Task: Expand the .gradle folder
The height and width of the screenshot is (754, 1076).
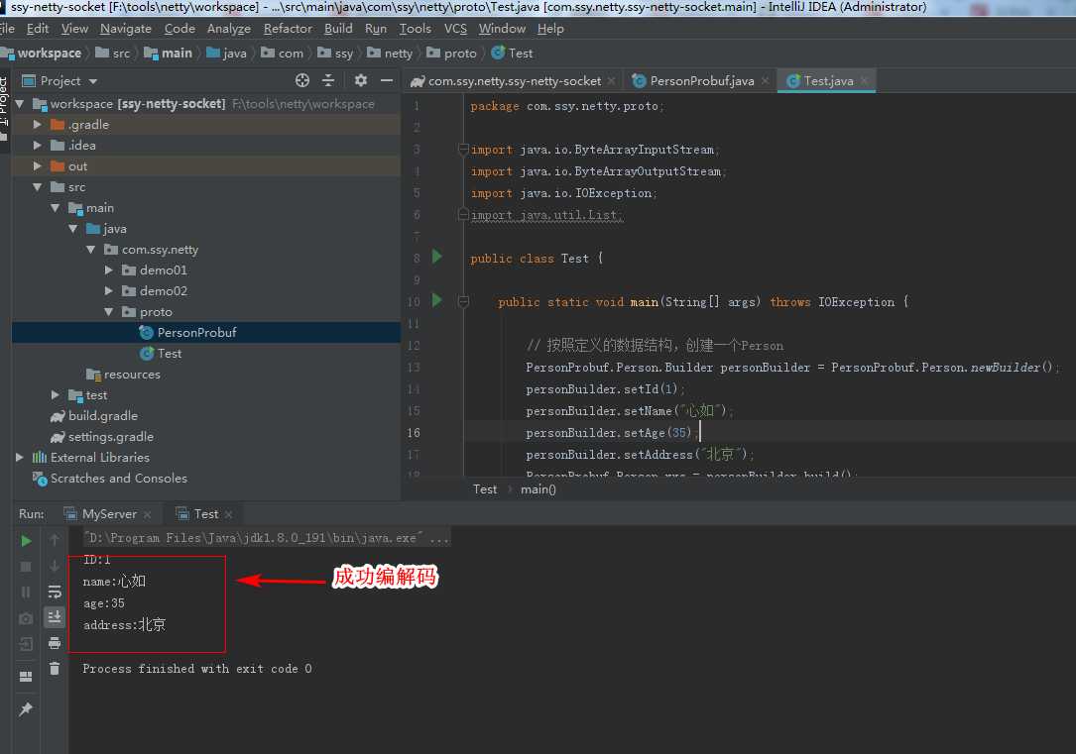Action: (x=37, y=125)
